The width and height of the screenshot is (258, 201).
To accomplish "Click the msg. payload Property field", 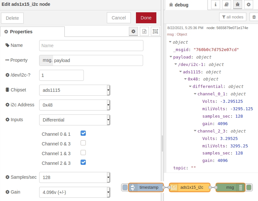I will tap(91, 60).
